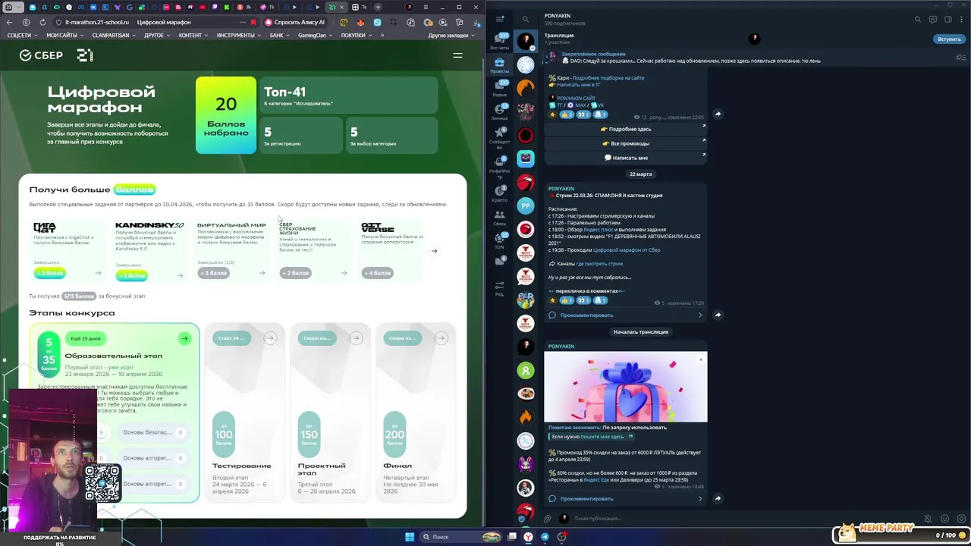Switch to Крипто folder in Telegram
This screenshot has height=546, width=971.
point(499,194)
